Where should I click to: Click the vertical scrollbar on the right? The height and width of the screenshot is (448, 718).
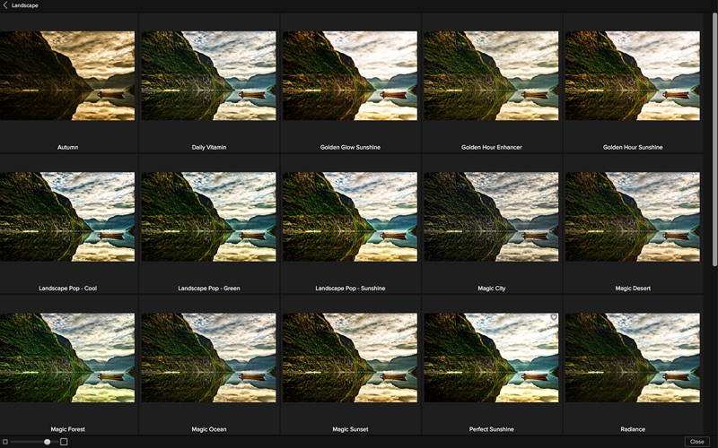714,140
